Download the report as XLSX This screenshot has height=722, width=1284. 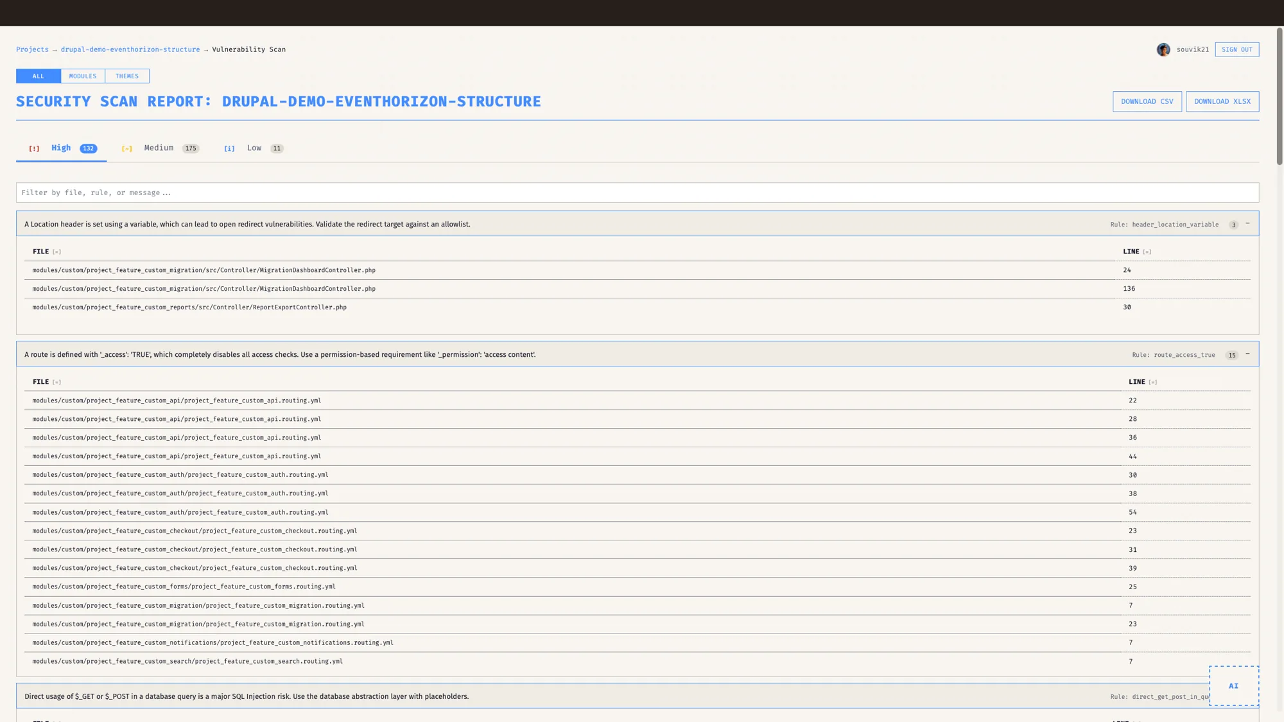(x=1222, y=101)
